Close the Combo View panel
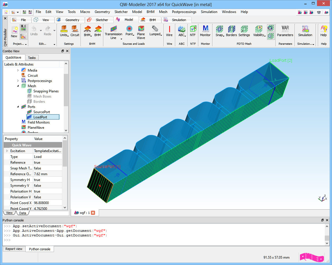Image resolution: width=332 pixels, height=265 pixels. pos(67,51)
